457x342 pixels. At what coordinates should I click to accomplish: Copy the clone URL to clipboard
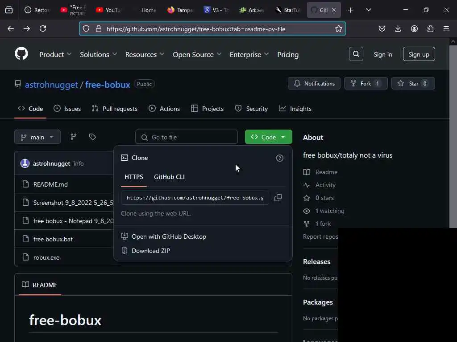pos(278,198)
